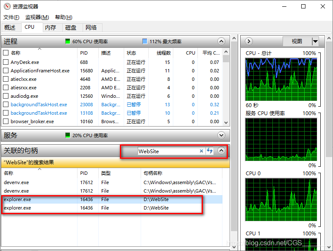Select first explorer.exe D:\WebSite handle row
This screenshot has width=333, height=251.
point(112,199)
